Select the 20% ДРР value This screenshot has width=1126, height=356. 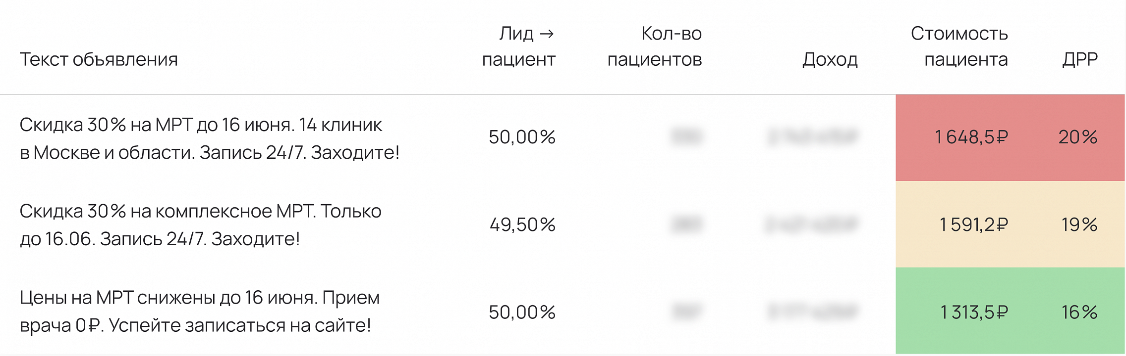pyautogui.click(x=1078, y=137)
